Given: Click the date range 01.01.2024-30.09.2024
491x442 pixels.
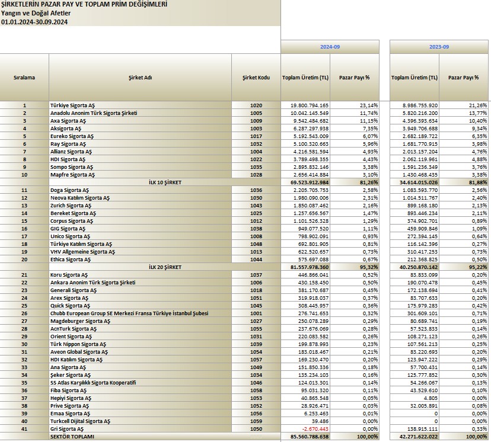Looking at the screenshot, I should point(34,22).
